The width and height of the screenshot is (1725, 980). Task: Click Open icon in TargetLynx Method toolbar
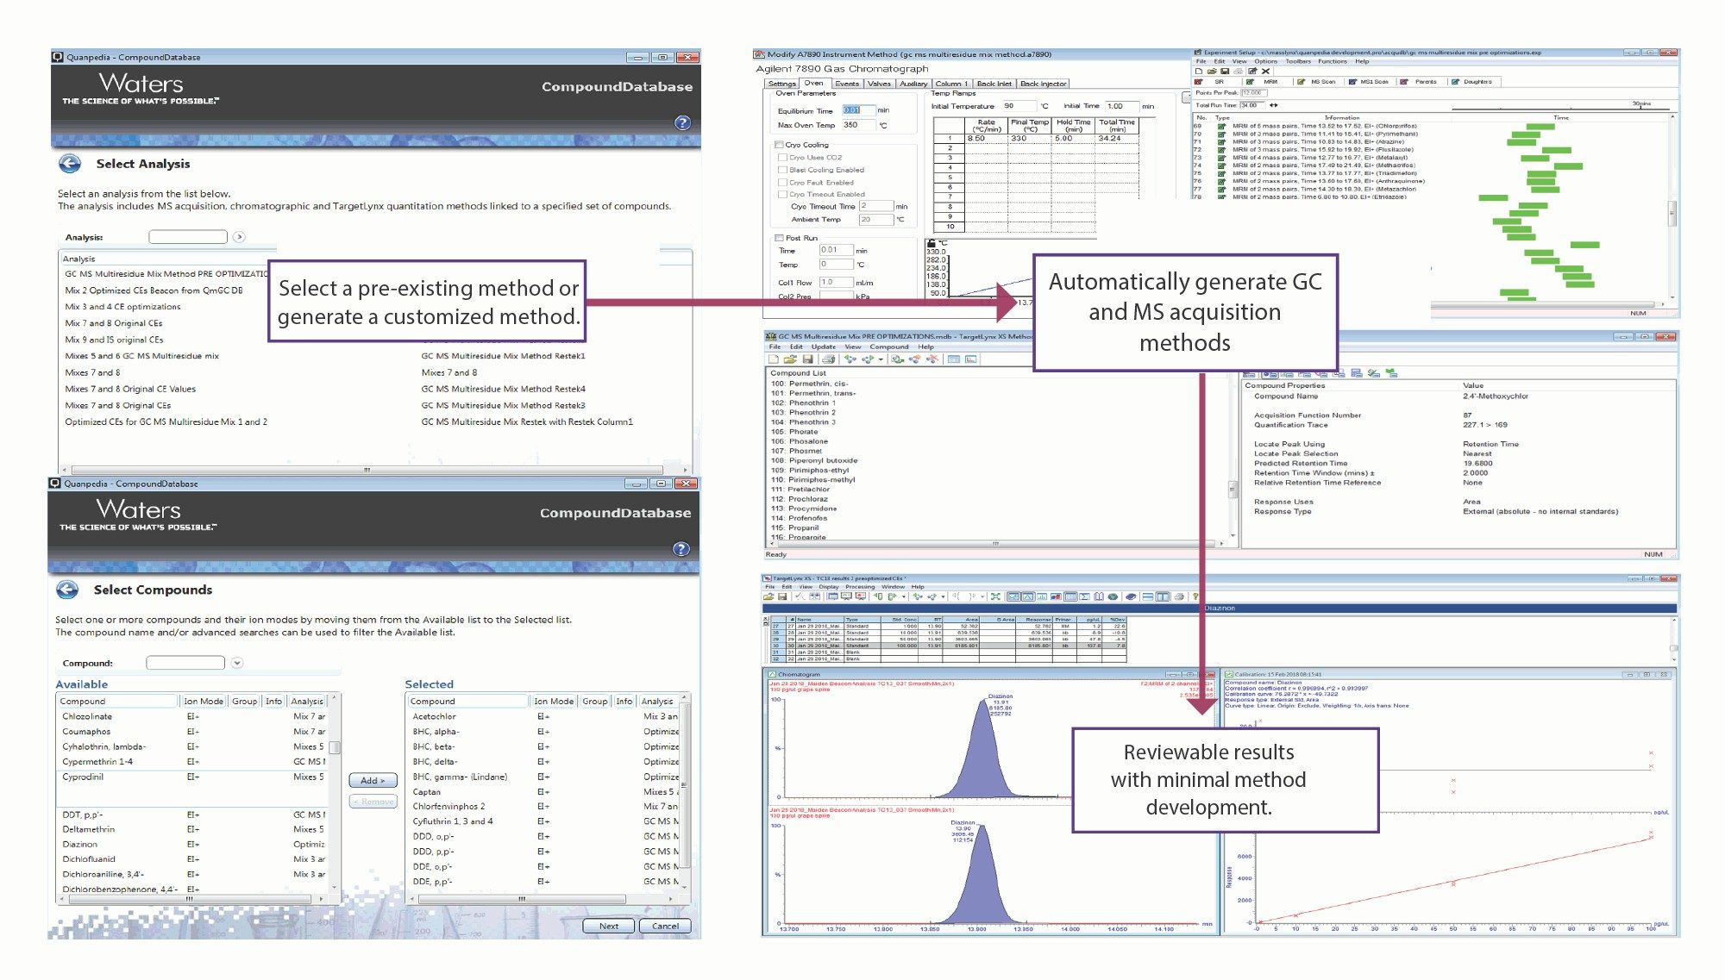tap(790, 359)
